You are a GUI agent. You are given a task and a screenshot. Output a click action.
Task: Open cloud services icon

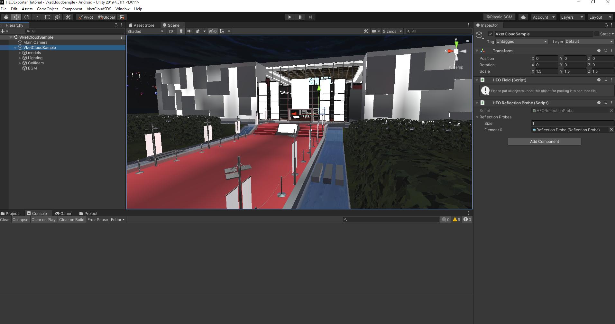(x=523, y=17)
